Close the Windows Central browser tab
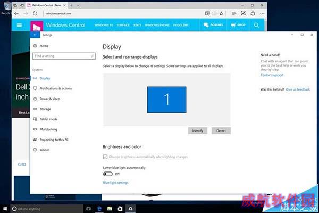The width and height of the screenshot is (319, 213). click(64, 5)
